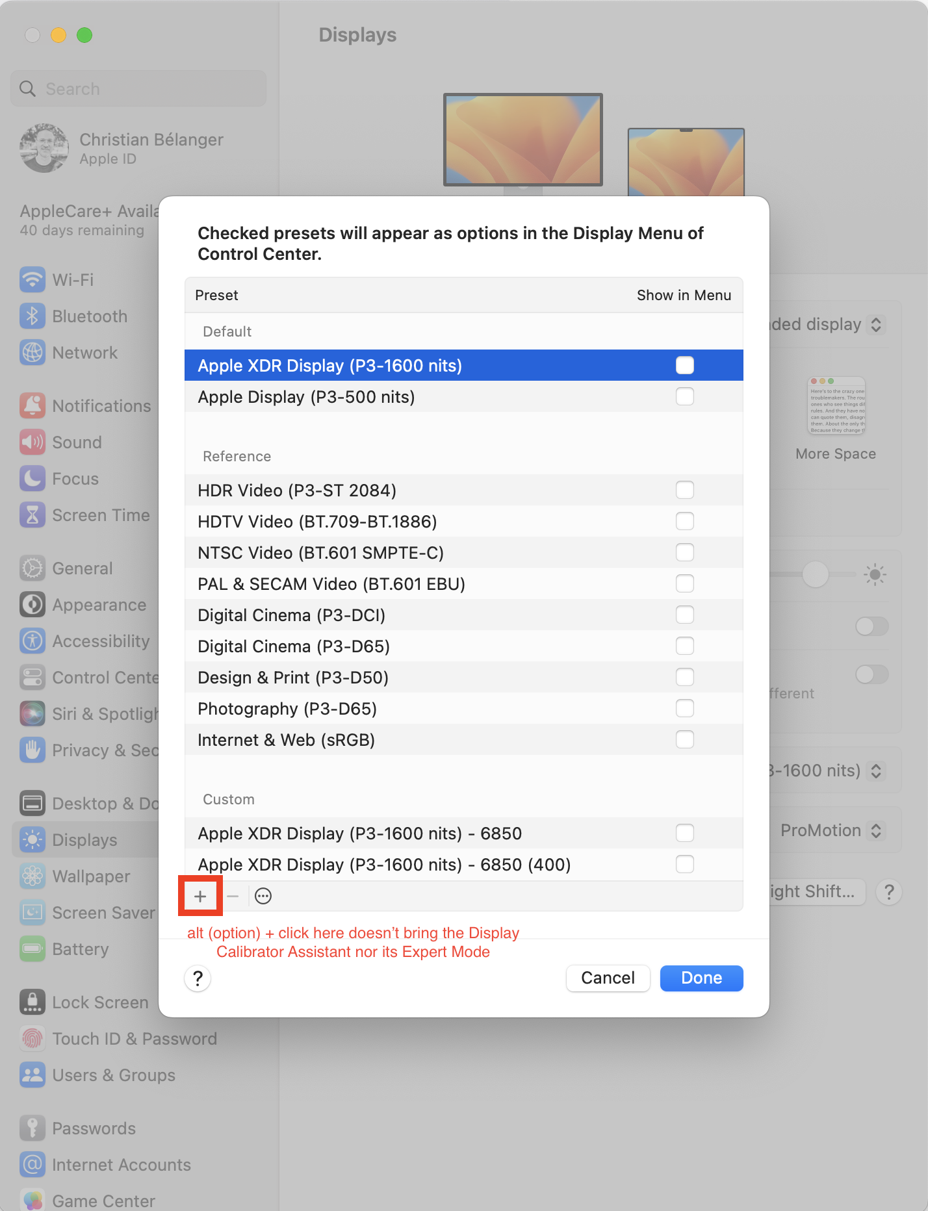Check Internet & Web (sRGB) preset
This screenshot has width=928, height=1211.
coord(685,739)
